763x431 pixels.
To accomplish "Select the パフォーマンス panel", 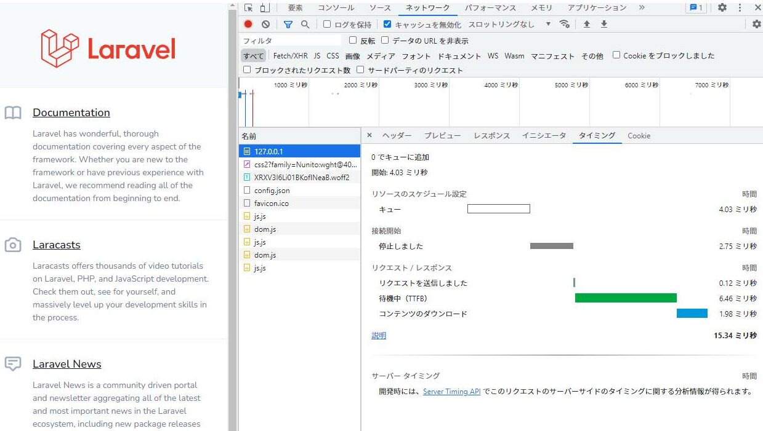I will click(x=490, y=8).
